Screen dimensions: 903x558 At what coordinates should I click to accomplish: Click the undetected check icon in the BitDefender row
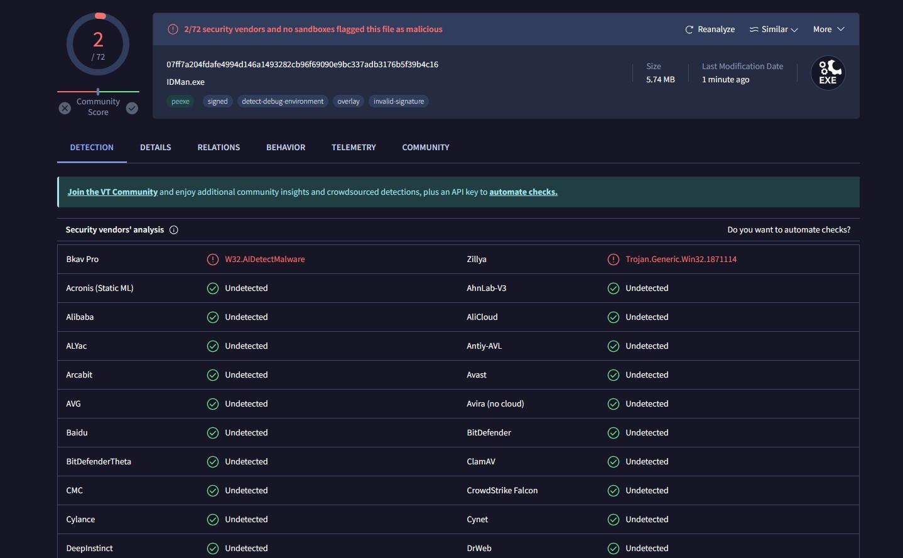[x=614, y=433]
